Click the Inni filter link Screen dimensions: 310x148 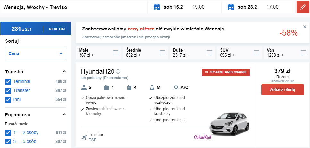[17, 99]
